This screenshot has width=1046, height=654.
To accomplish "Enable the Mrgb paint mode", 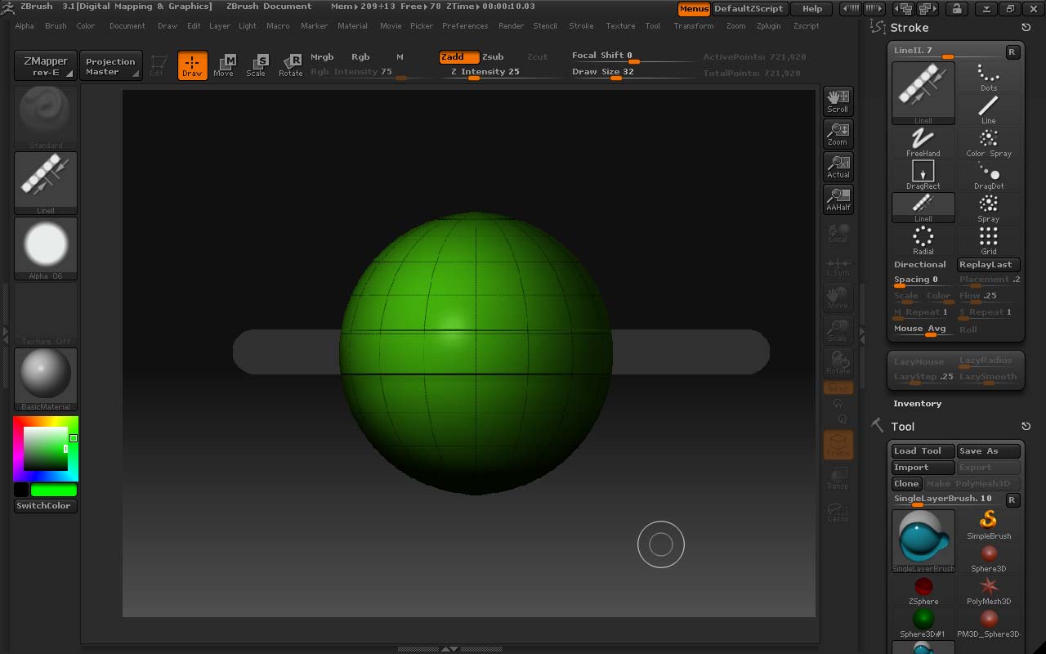I will (322, 57).
